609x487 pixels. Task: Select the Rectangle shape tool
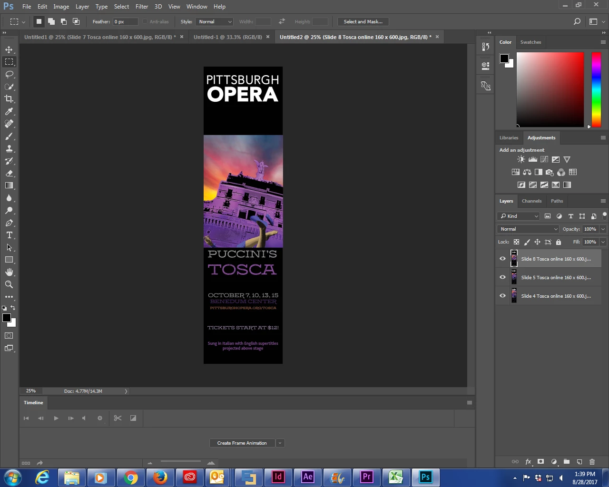(9, 260)
